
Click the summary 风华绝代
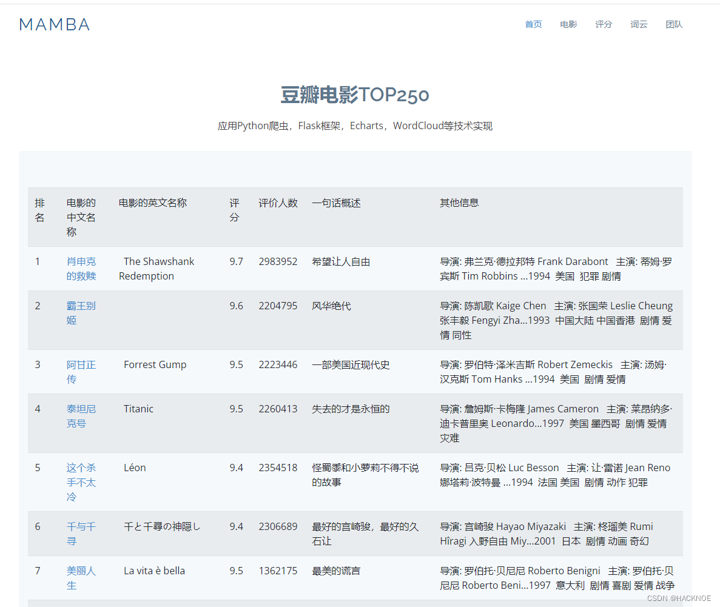pyautogui.click(x=332, y=306)
